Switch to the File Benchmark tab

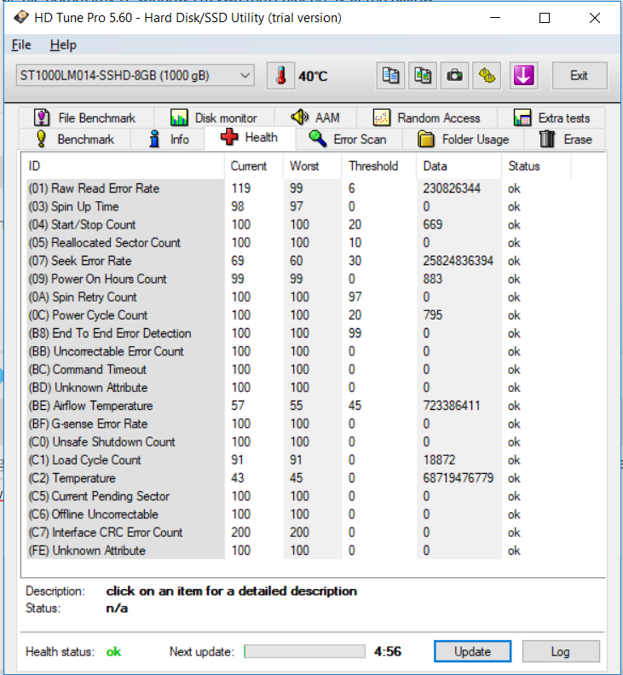tap(85, 118)
